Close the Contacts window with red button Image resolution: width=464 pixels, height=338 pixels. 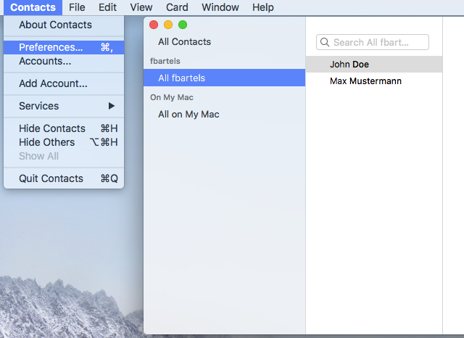click(x=154, y=25)
